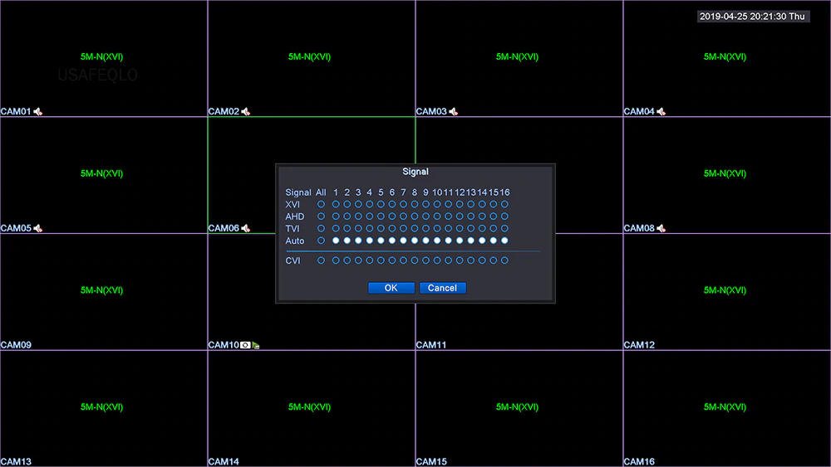Set Auto signal for all channels
Image resolution: width=831 pixels, height=467 pixels.
(x=321, y=241)
